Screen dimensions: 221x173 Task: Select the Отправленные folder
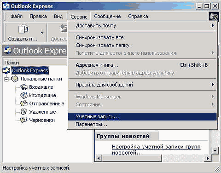47,104
